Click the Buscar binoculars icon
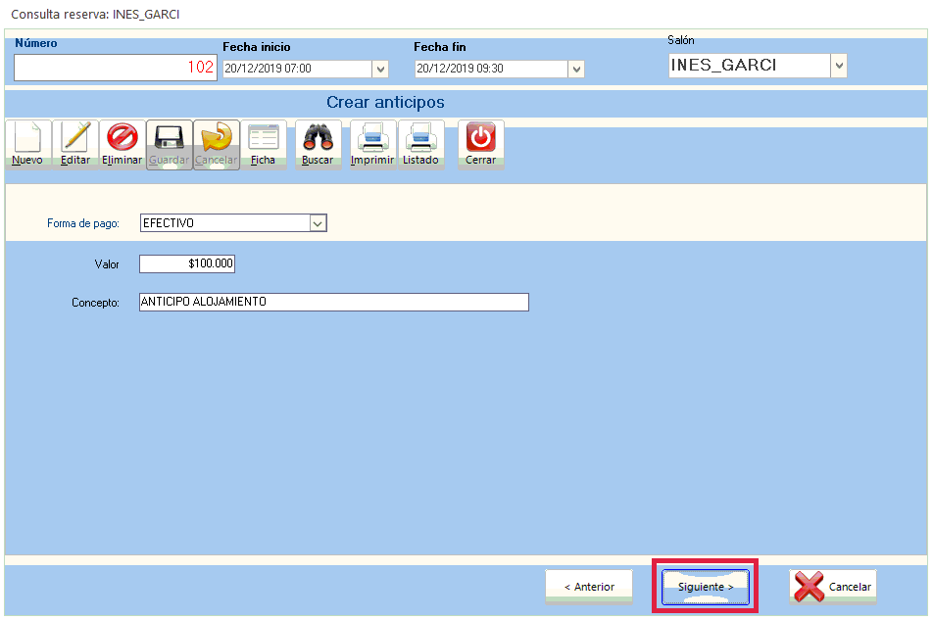The image size is (933, 620). (318, 138)
